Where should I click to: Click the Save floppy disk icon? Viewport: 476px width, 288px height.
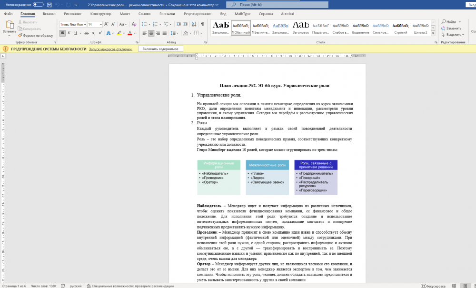point(50,4)
